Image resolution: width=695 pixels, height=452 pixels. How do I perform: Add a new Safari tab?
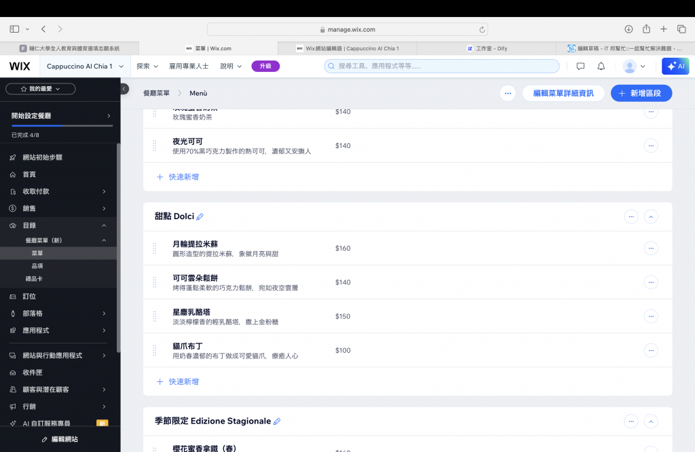tap(664, 29)
